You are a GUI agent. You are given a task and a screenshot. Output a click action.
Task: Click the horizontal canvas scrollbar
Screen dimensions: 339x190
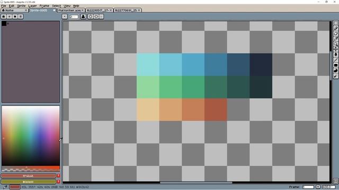[196, 183]
